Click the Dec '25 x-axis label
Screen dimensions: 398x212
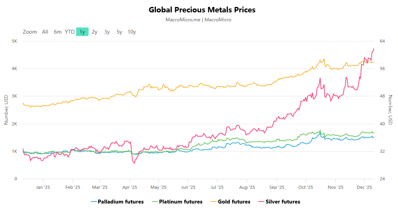[x=364, y=187]
